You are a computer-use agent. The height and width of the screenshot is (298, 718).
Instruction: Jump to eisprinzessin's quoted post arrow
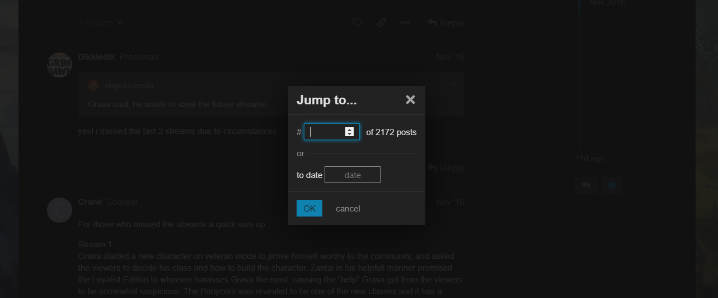click(x=454, y=85)
